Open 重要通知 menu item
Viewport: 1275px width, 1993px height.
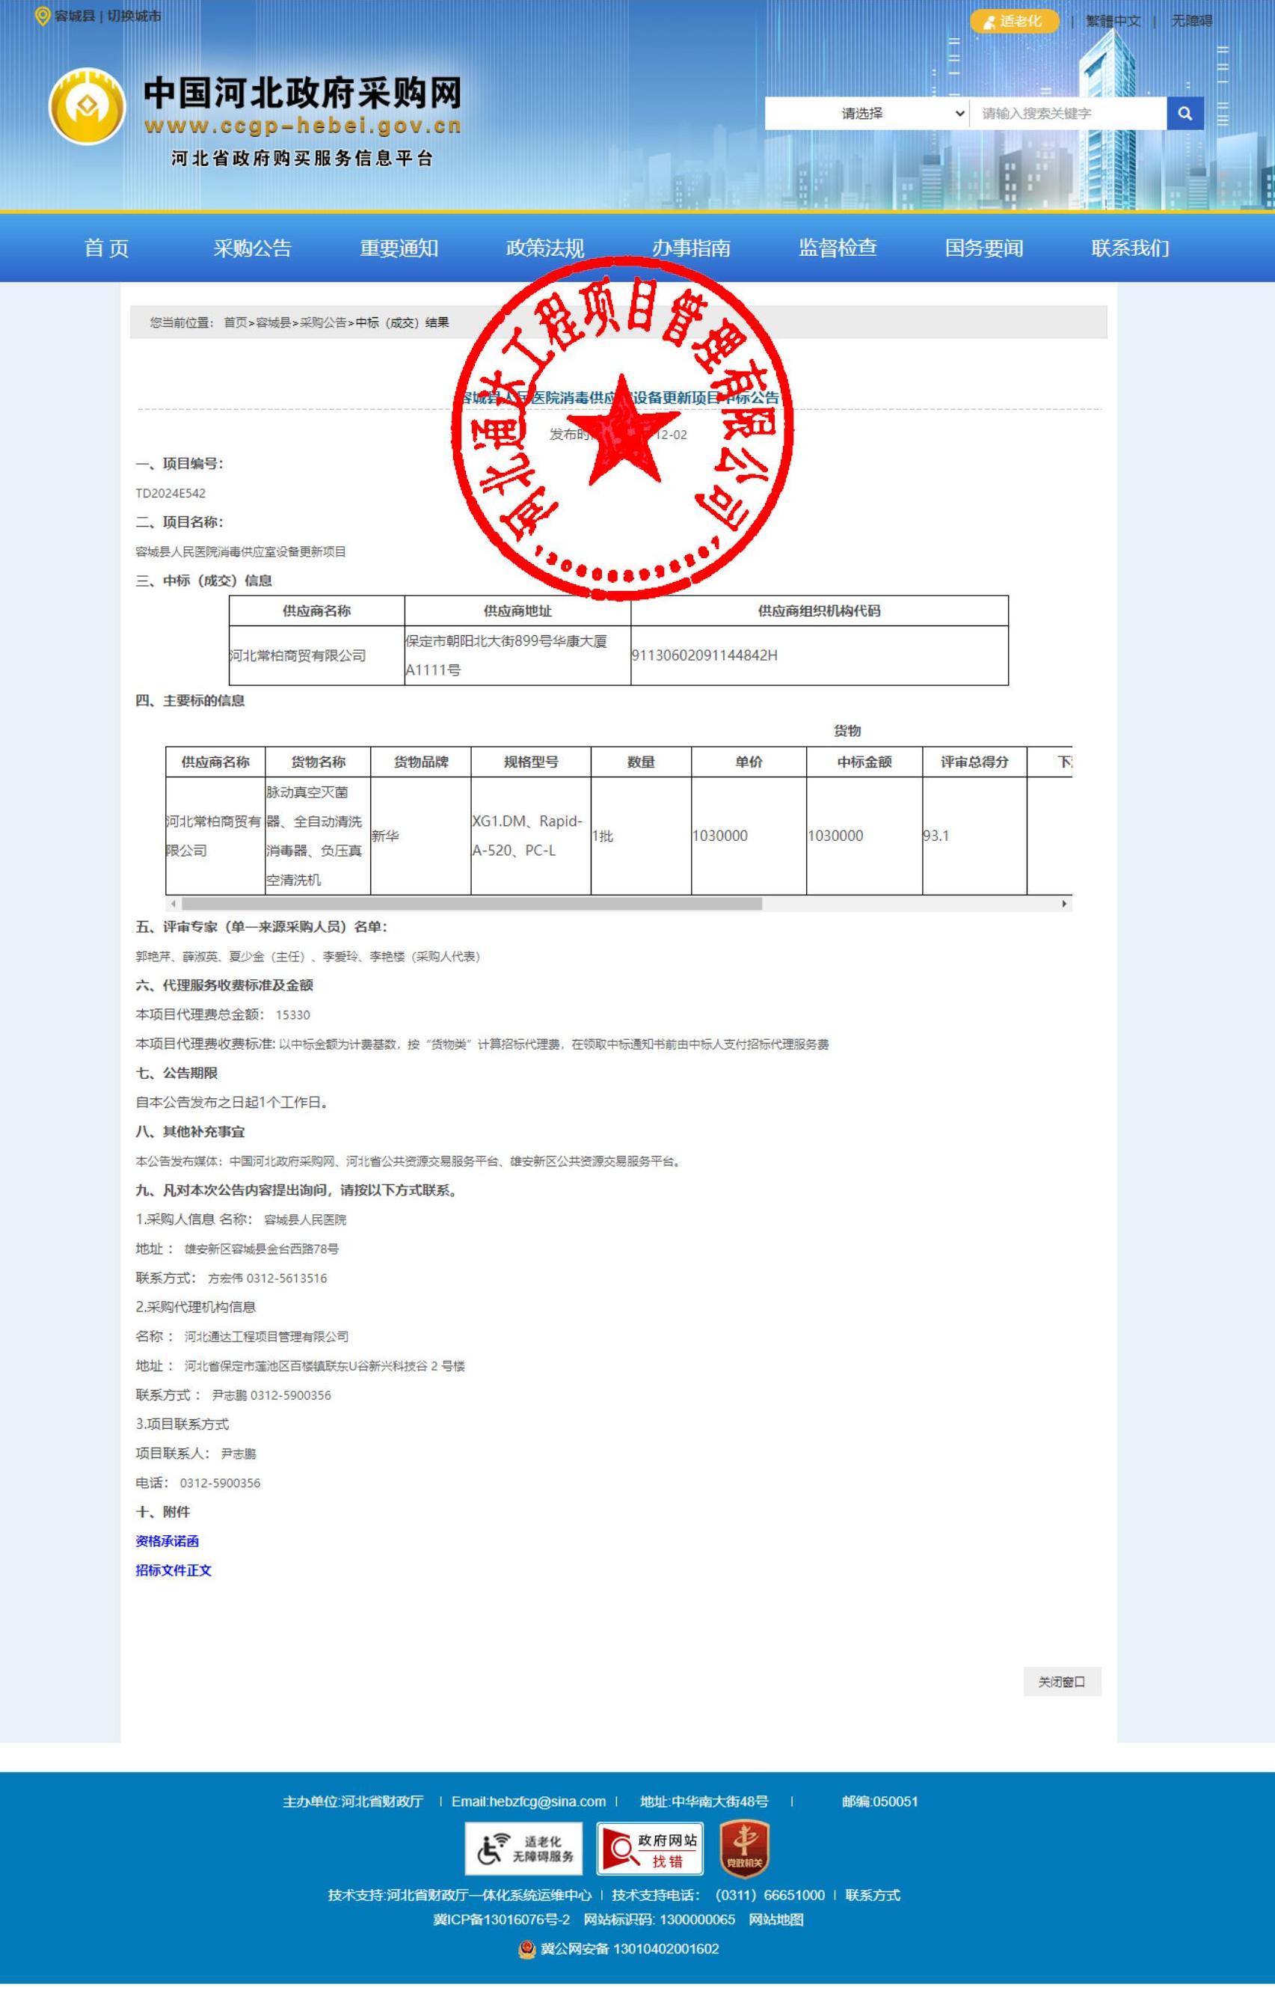click(399, 248)
